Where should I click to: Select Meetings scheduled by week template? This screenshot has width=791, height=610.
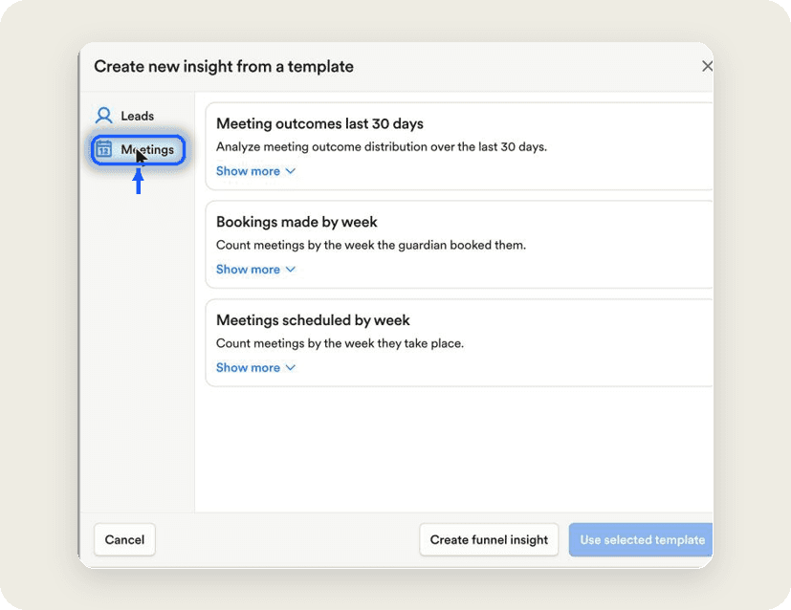tap(459, 343)
